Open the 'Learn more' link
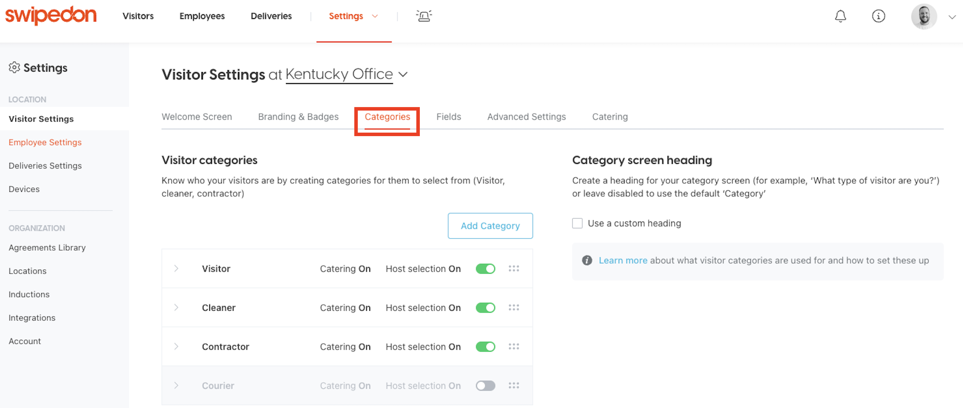 tap(622, 261)
